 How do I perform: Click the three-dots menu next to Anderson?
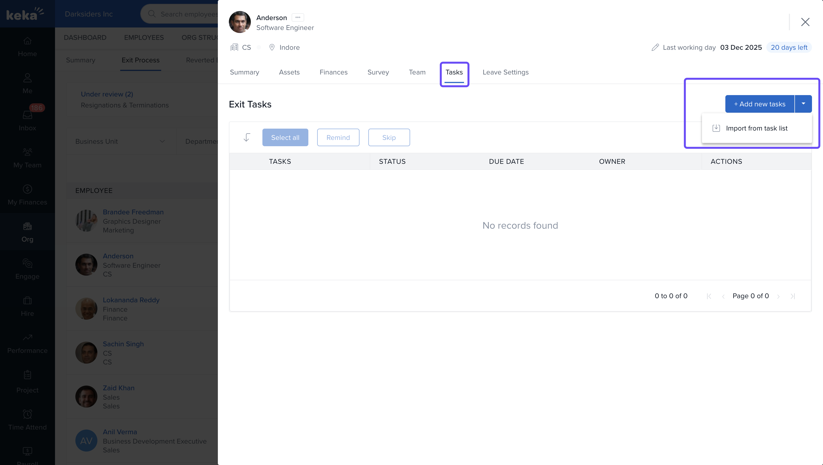click(x=298, y=18)
